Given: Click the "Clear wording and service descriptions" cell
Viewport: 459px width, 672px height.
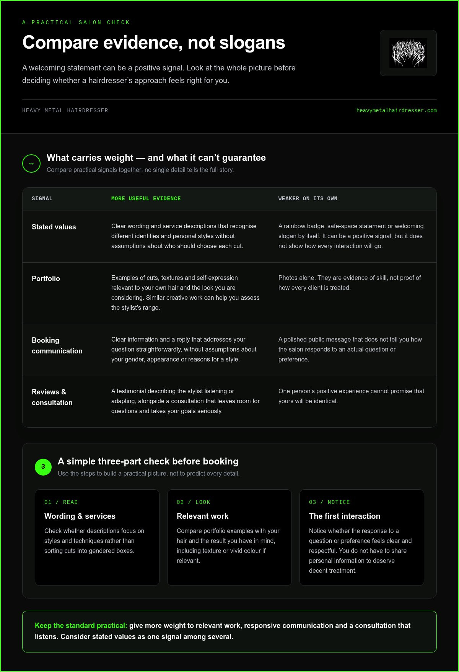Looking at the screenshot, I should click(x=184, y=236).
